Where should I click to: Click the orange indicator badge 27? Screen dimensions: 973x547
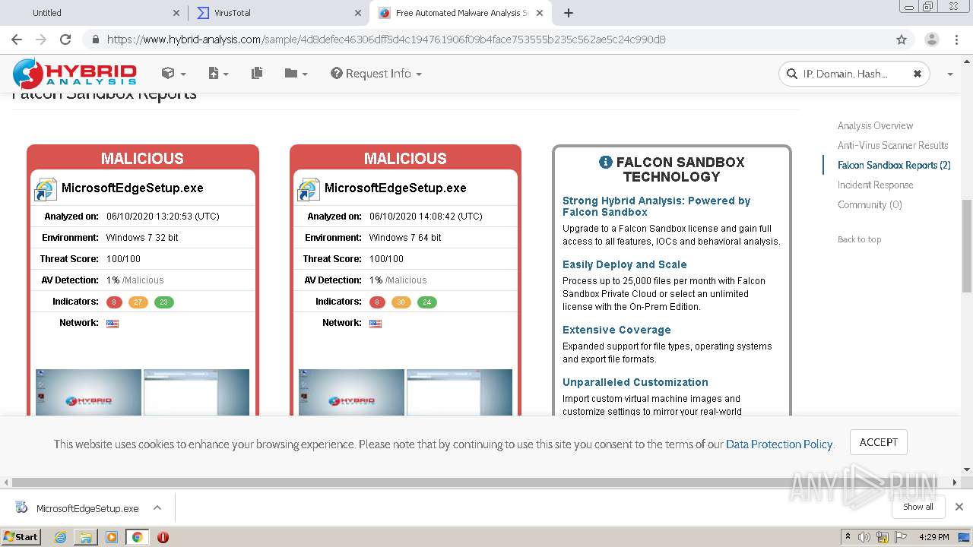(x=138, y=302)
